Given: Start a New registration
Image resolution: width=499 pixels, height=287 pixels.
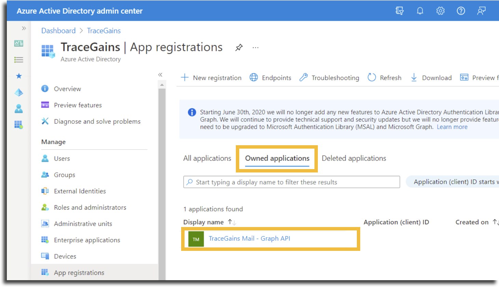Looking at the screenshot, I should coord(211,78).
